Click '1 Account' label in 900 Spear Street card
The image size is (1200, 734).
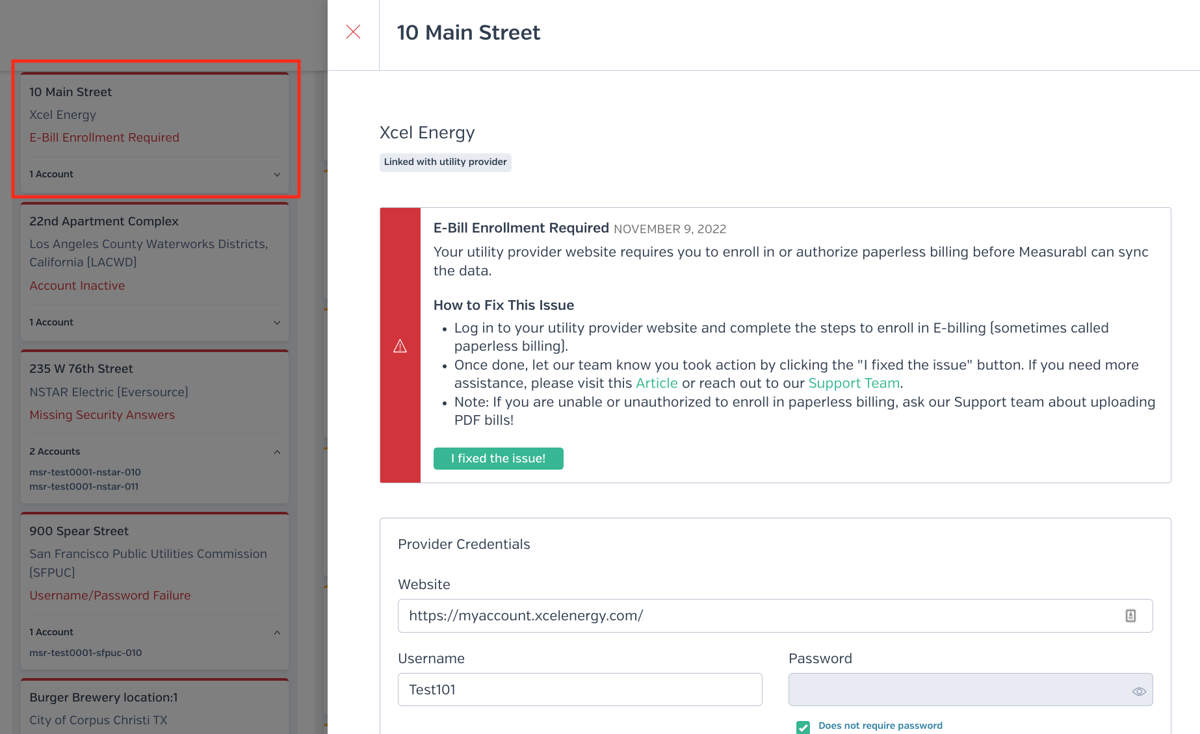pos(51,632)
